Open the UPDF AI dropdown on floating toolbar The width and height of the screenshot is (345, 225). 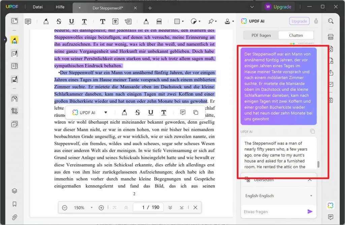coord(105,112)
